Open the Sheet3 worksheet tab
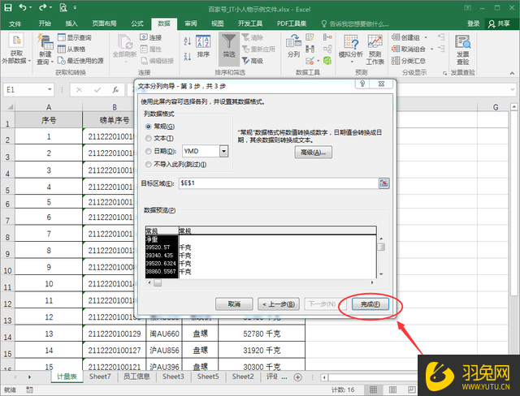The image size is (520, 396). click(x=173, y=377)
